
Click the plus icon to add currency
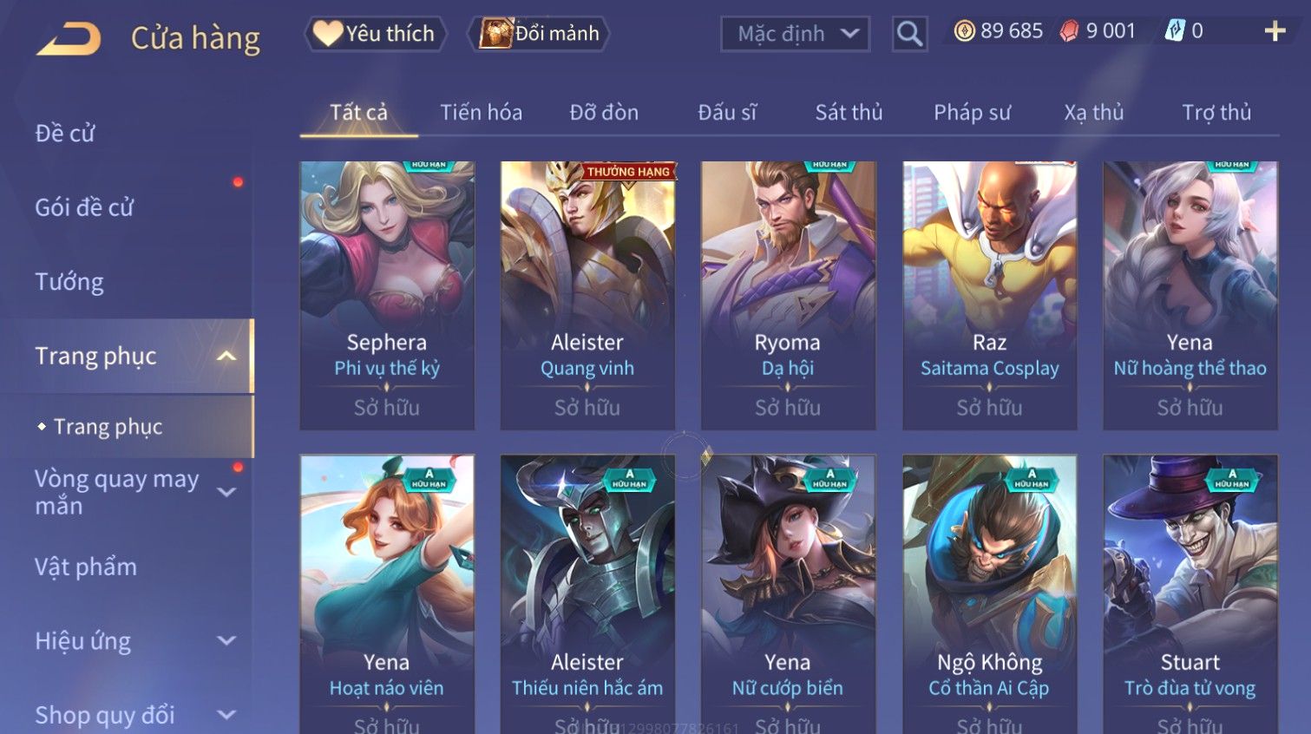(x=1275, y=31)
